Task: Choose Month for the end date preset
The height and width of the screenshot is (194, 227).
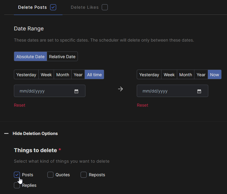Action: [186, 74]
